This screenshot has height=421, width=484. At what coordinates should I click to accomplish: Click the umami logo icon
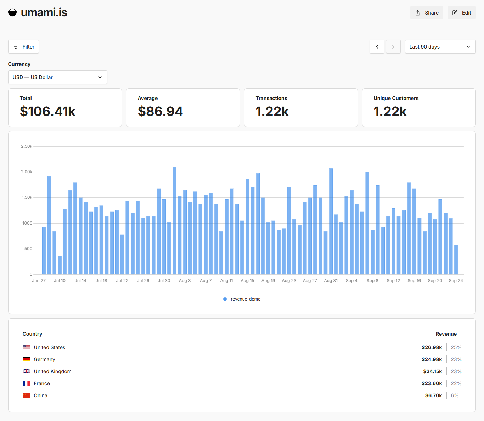click(x=12, y=13)
